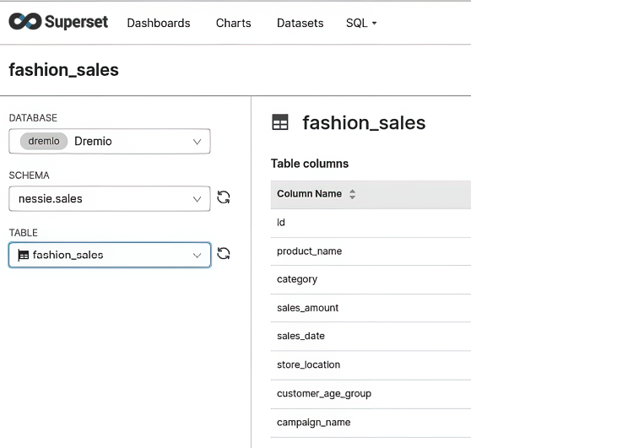Open the Datasets menu item
The width and height of the screenshot is (617, 448).
coord(300,24)
